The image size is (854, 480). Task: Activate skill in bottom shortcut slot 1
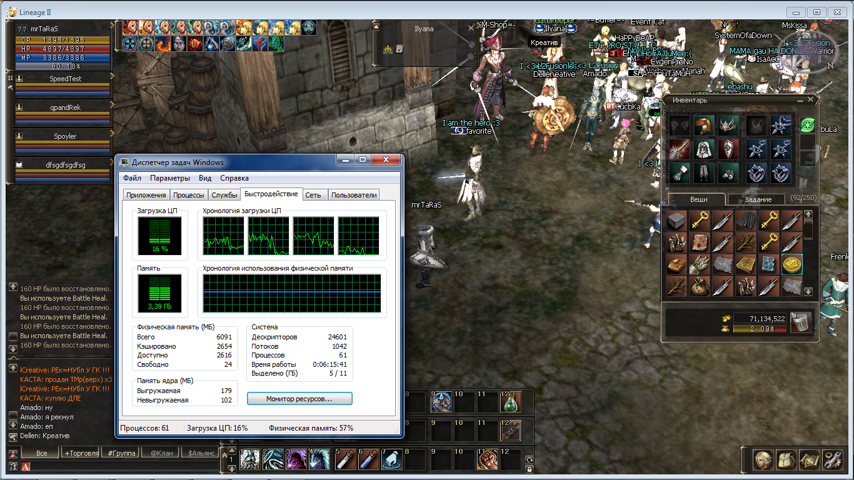tap(250, 459)
